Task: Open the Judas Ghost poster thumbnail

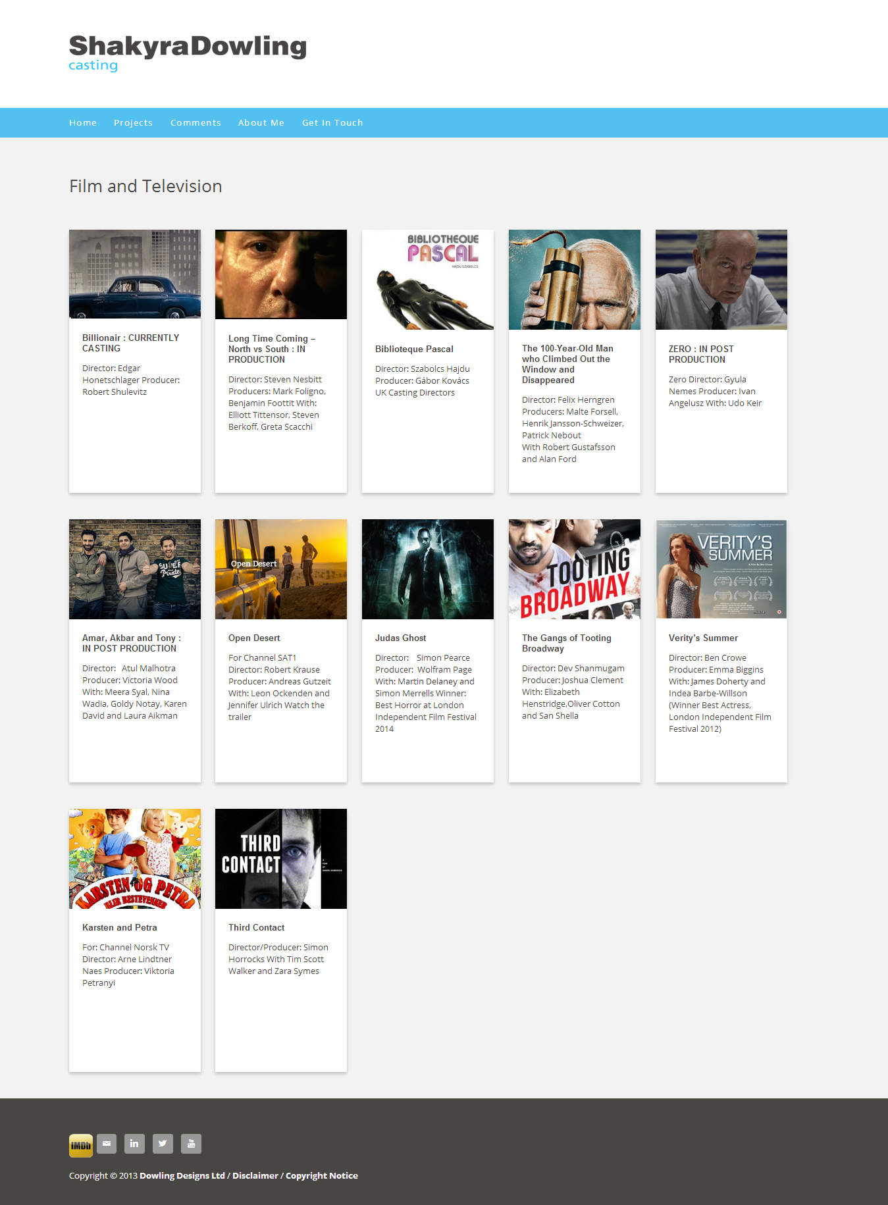Action: 428,569
